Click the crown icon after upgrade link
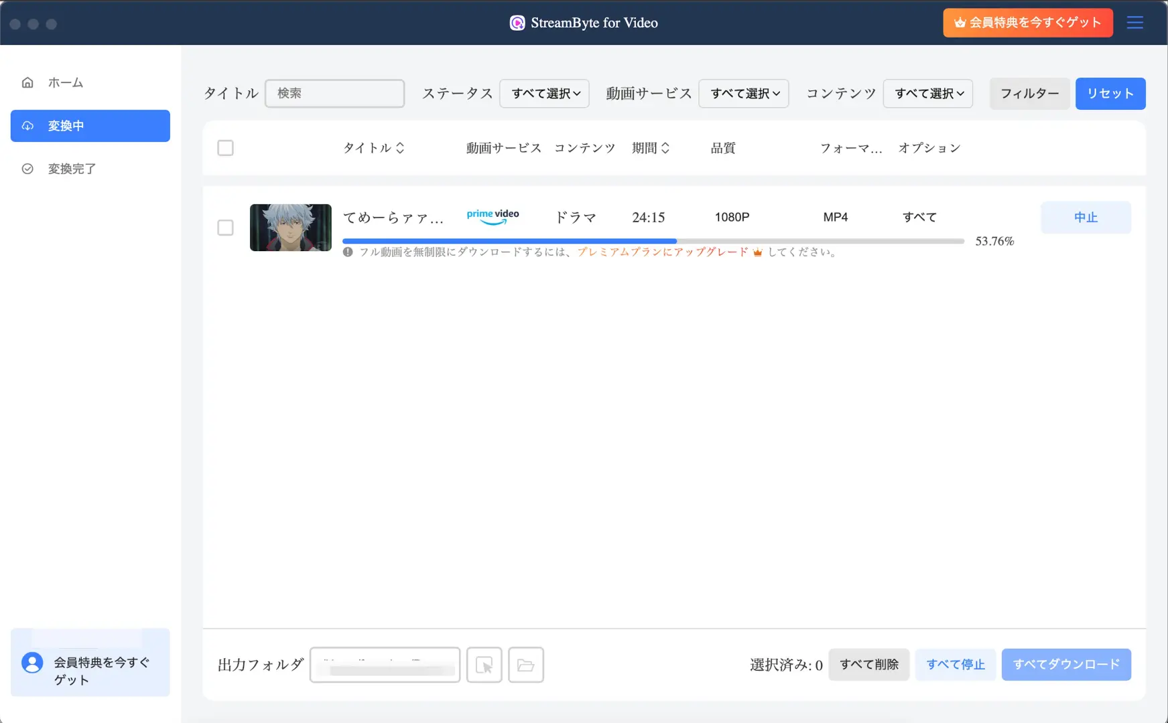Image resolution: width=1168 pixels, height=723 pixels. point(758,252)
